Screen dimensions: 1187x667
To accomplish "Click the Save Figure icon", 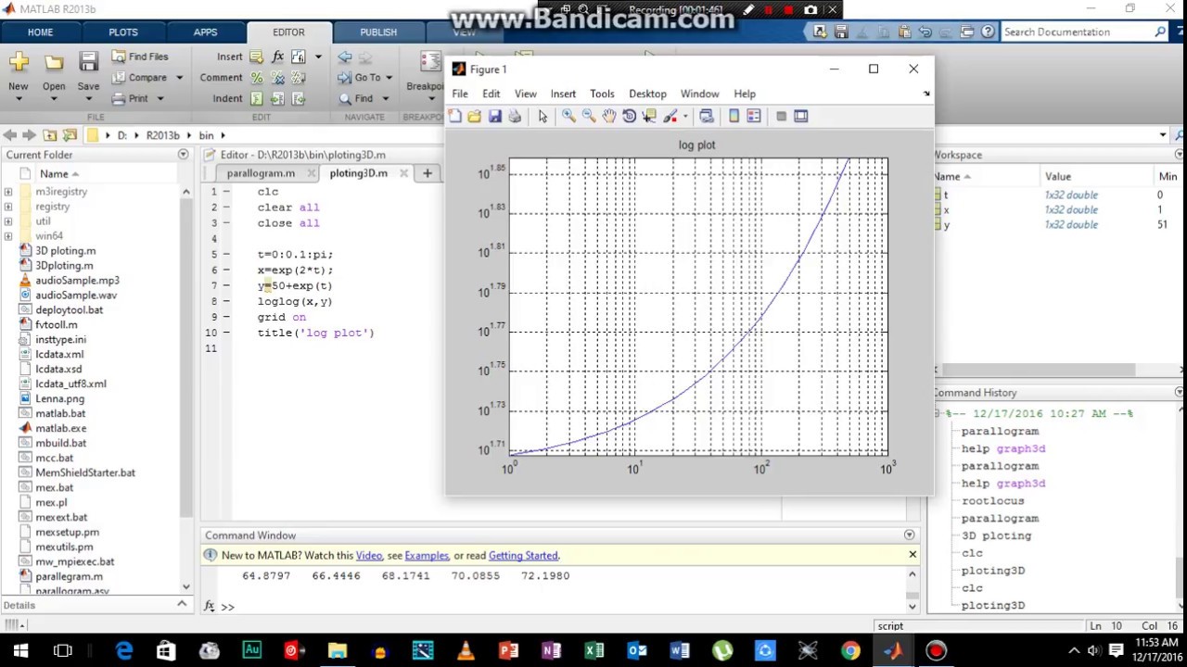I will (x=494, y=116).
